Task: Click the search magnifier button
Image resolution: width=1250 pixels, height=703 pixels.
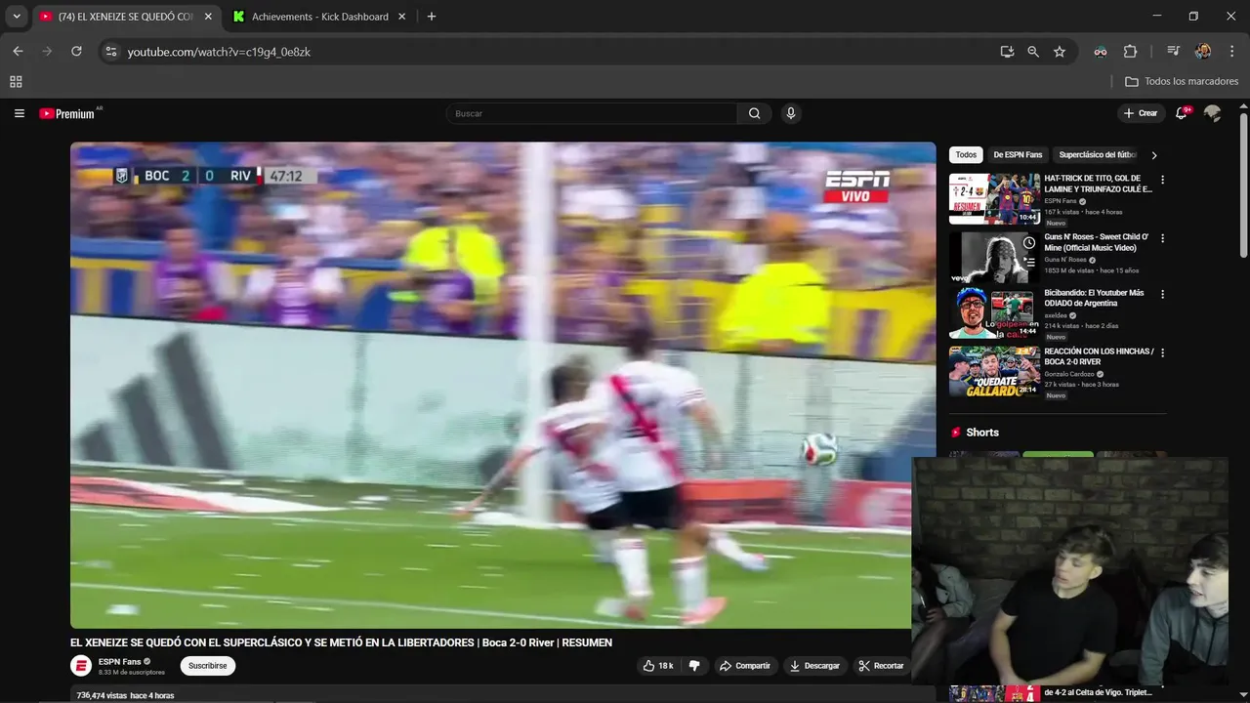Action: 754,113
